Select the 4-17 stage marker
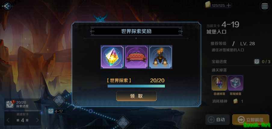This screenshot has height=129, width=272. [56, 111]
